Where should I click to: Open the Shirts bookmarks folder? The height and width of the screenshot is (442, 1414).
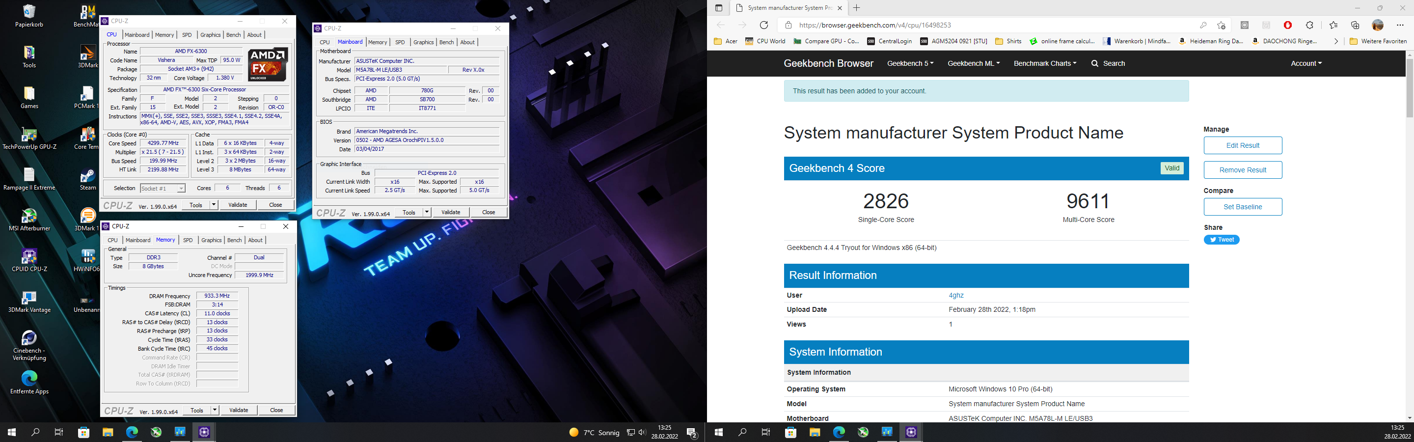[1008, 41]
